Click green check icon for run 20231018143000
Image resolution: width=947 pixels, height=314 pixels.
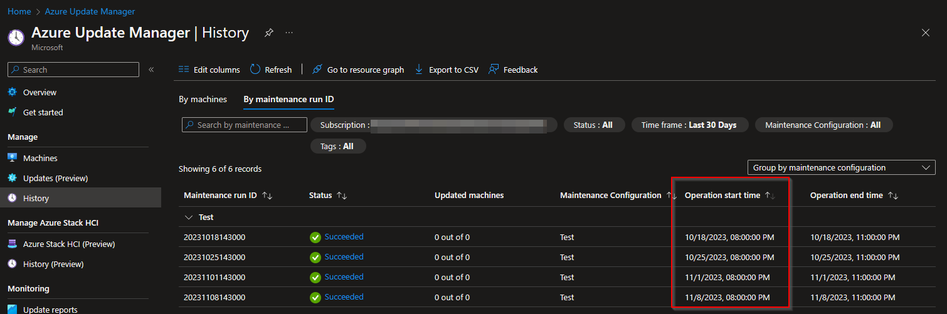click(x=315, y=238)
